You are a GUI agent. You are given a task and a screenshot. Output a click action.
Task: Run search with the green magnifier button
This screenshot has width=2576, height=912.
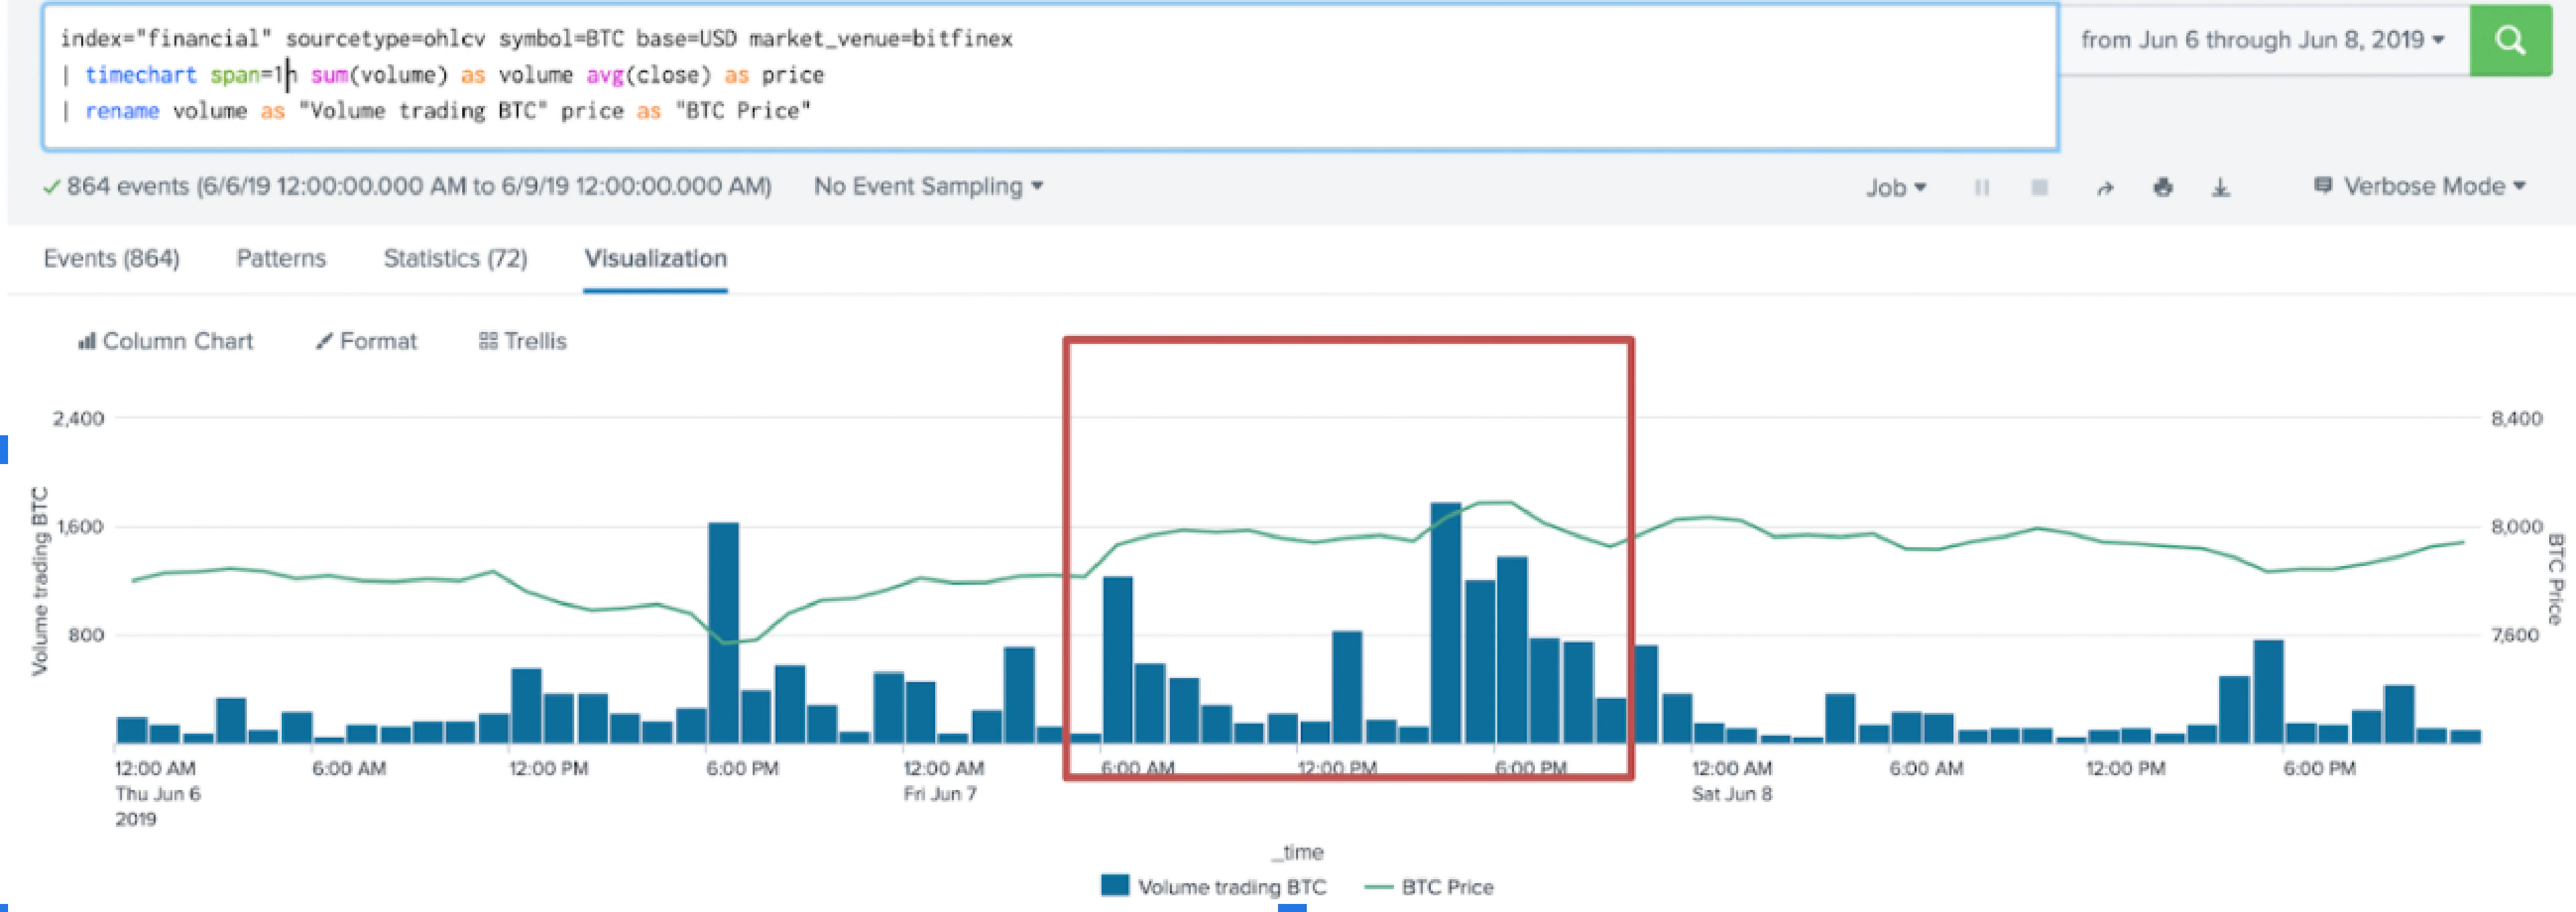[2510, 40]
